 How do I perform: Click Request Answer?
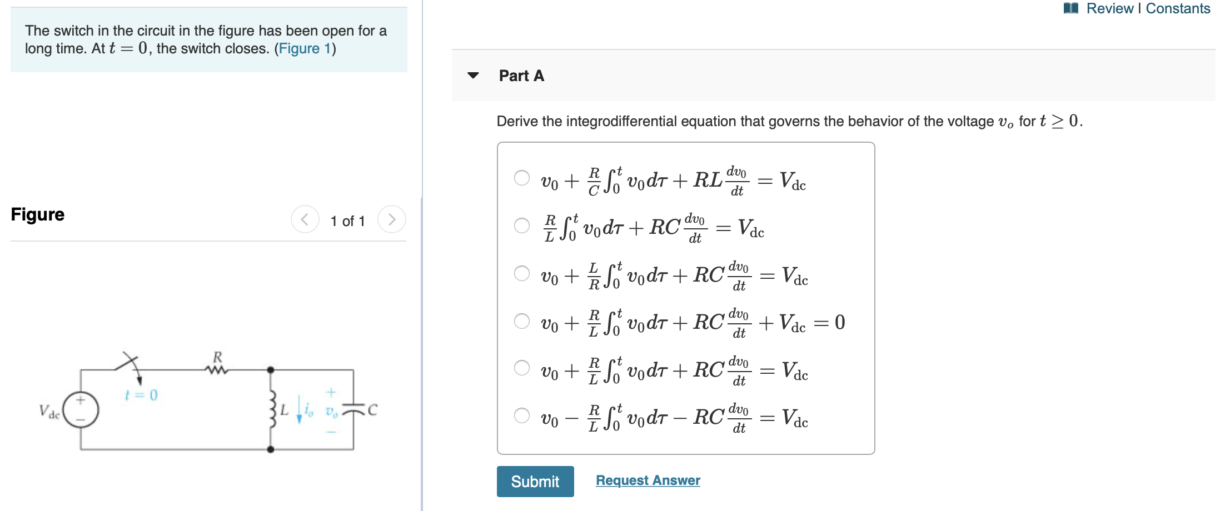point(647,480)
